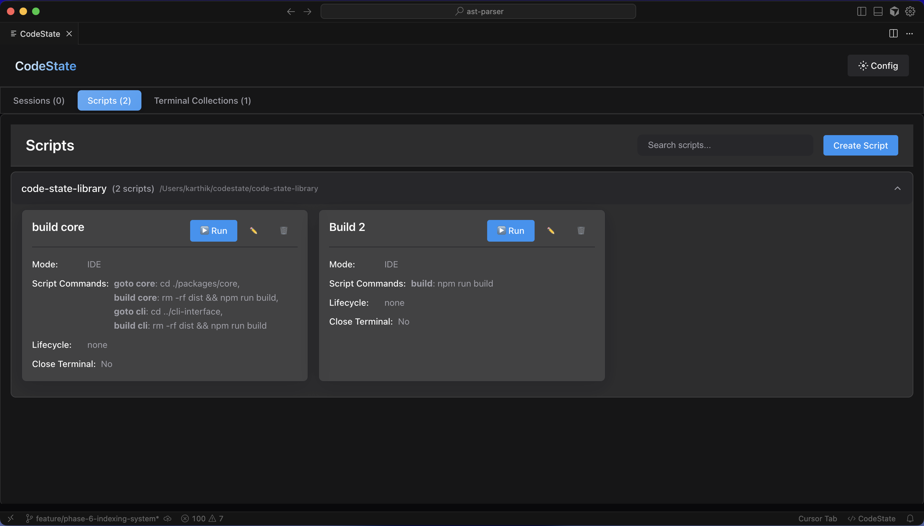The width and height of the screenshot is (924, 526).
Task: Navigate forward with the right arrow
Action: click(x=307, y=12)
